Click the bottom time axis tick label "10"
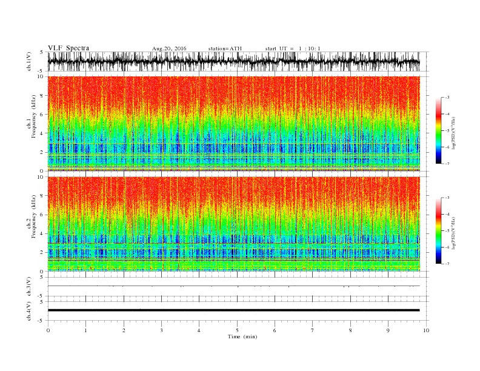This screenshot has height=371, width=480. pos(426,330)
